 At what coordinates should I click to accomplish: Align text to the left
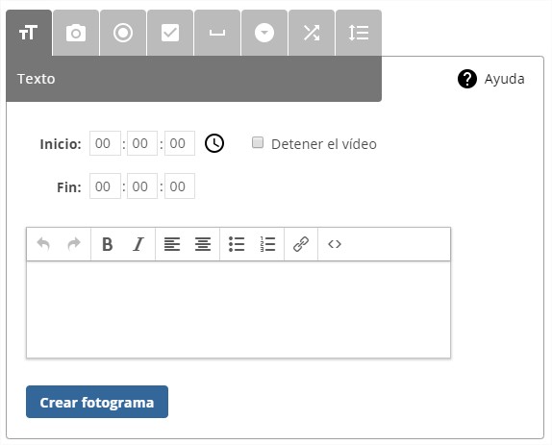(172, 244)
